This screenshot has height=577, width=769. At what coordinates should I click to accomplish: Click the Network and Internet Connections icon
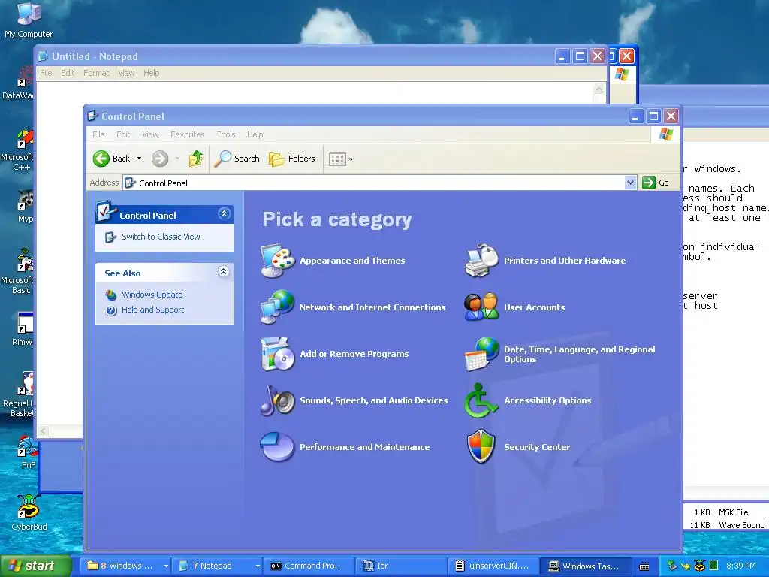tap(278, 307)
